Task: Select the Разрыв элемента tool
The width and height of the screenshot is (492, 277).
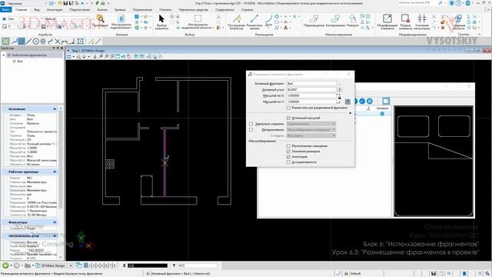Action: [405, 22]
